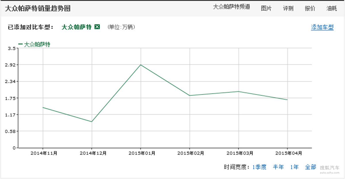View the 报价 page
Image resolution: width=345 pixels, height=179 pixels.
pos(310,8)
